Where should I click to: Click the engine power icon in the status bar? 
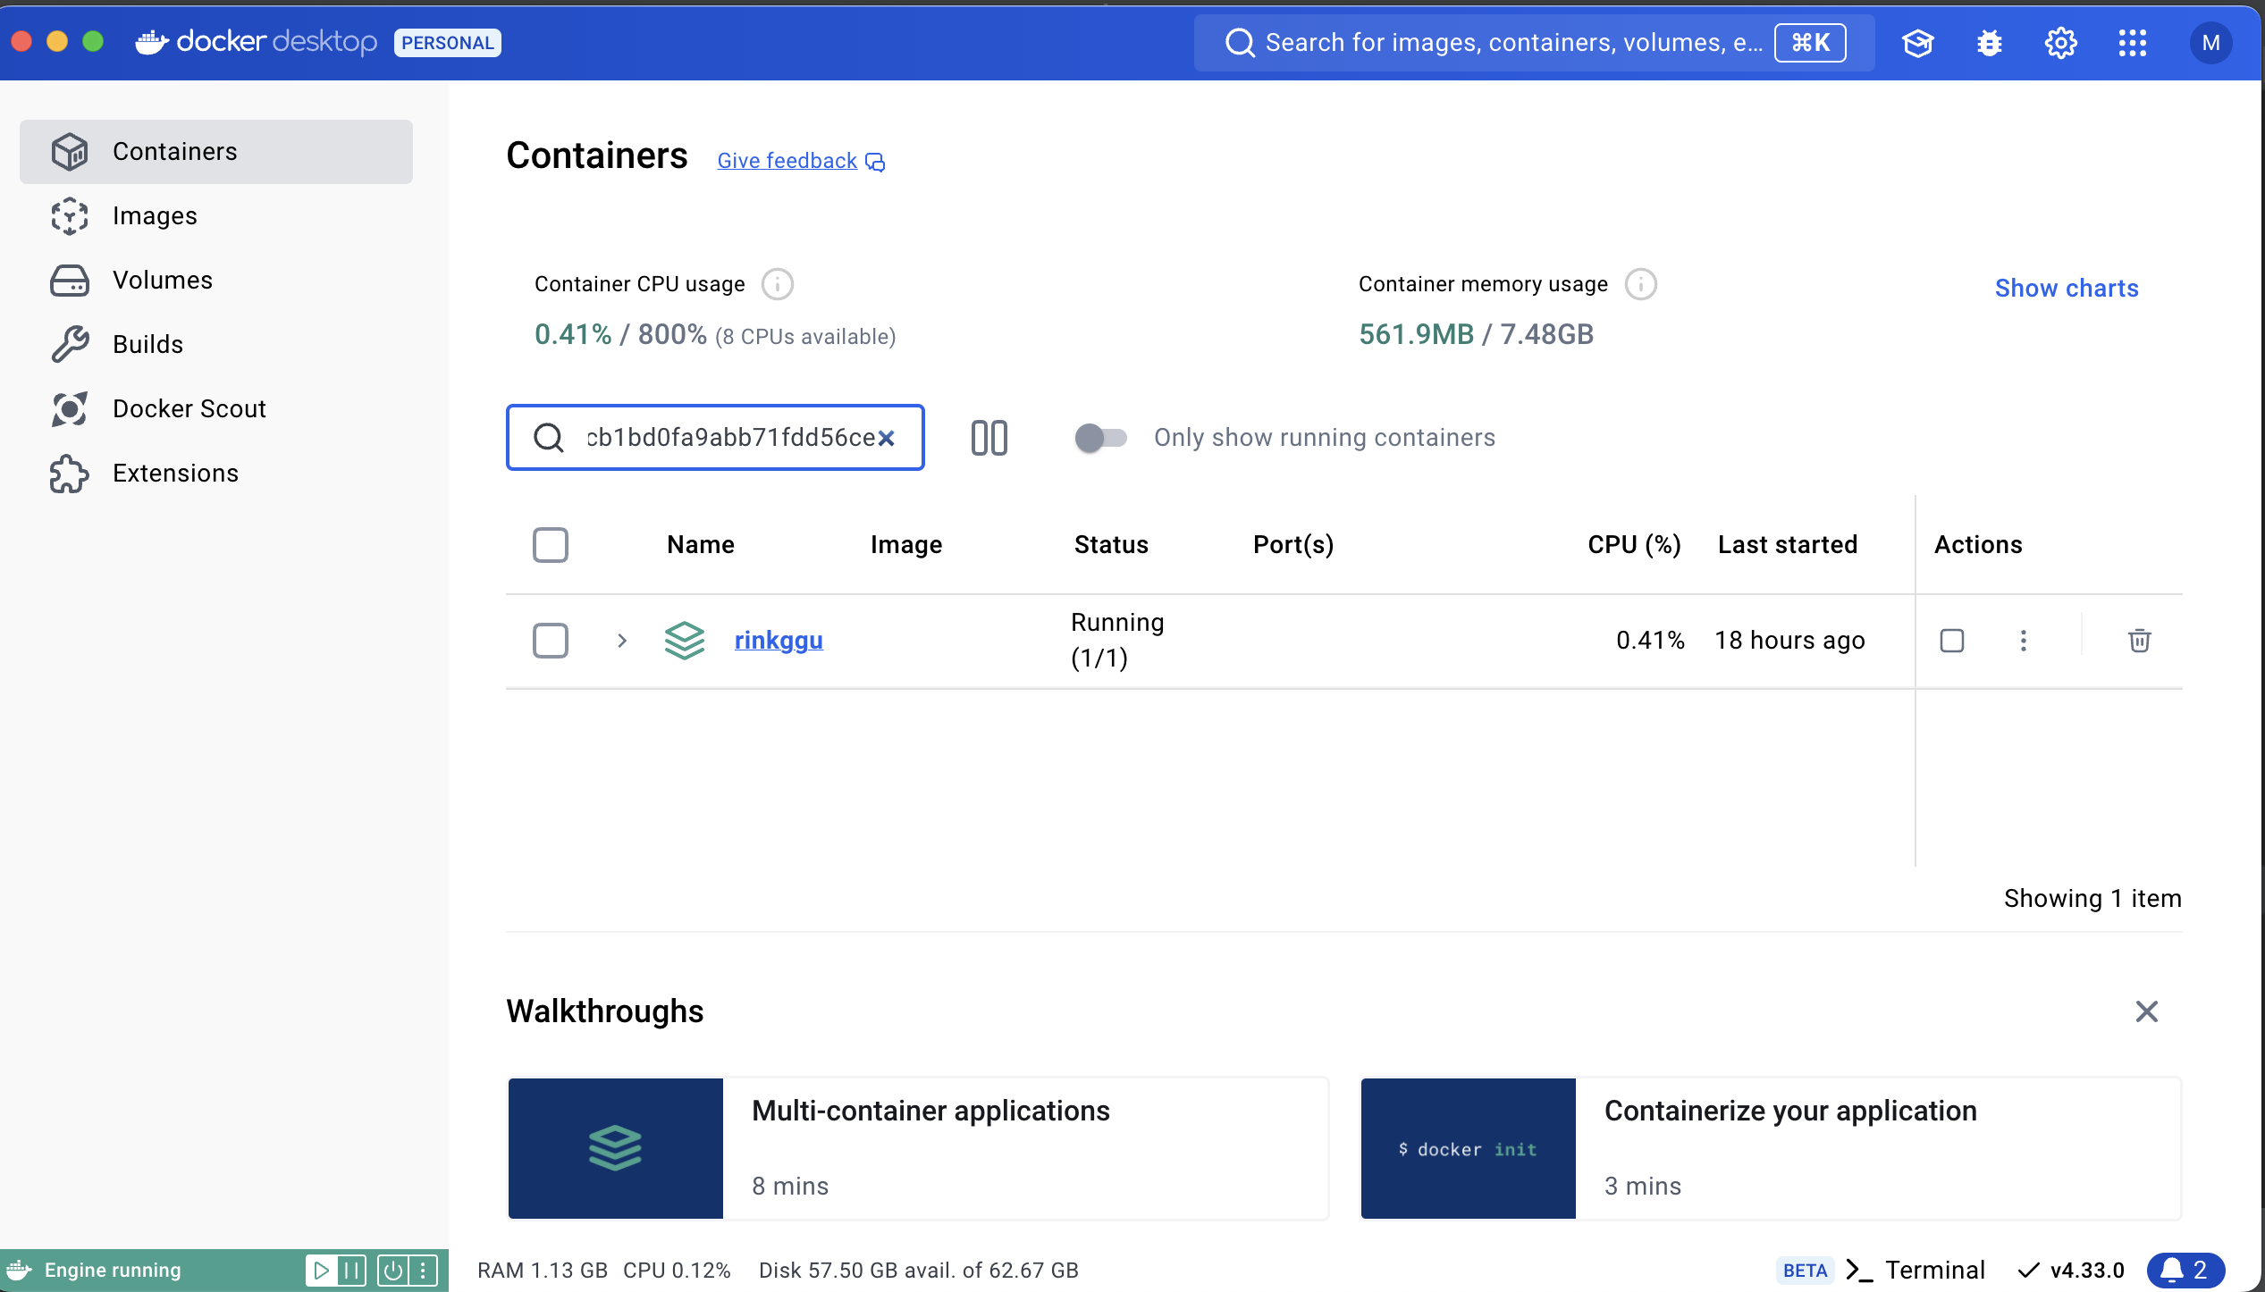click(x=392, y=1270)
